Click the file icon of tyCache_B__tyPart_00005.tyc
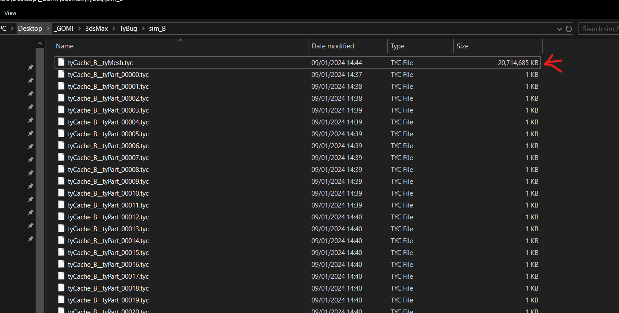Viewport: 619px width, 313px height. pos(61,134)
